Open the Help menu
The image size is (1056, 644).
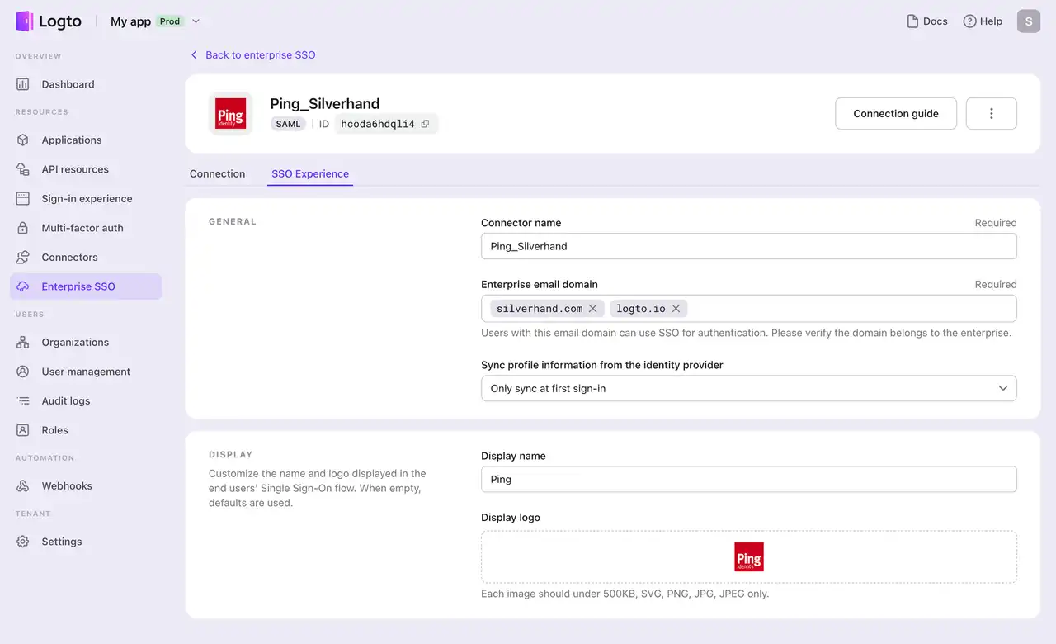pyautogui.click(x=983, y=21)
